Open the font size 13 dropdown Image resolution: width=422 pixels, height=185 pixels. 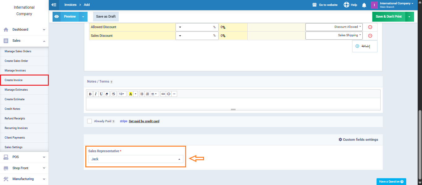[122, 94]
